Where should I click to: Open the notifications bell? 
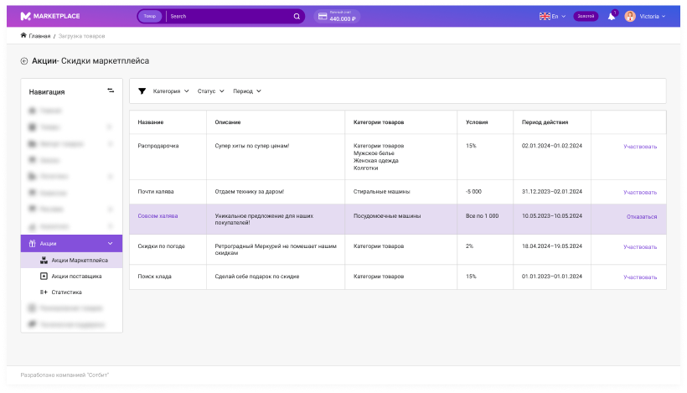point(611,16)
